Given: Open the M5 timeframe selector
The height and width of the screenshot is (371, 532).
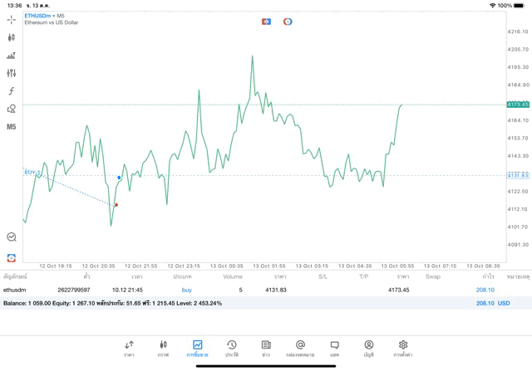Looking at the screenshot, I should [11, 127].
